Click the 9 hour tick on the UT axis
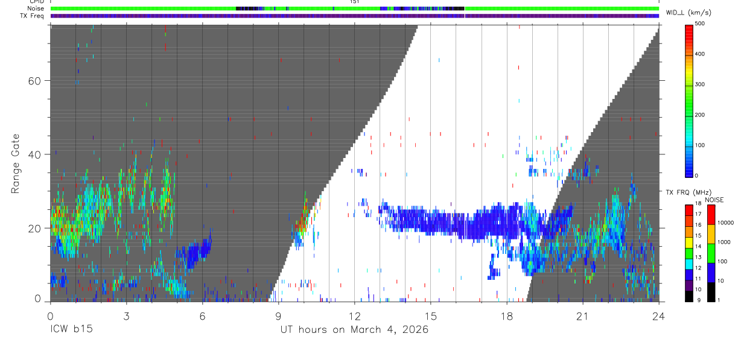This screenshot has height=342, width=741. tap(278, 315)
